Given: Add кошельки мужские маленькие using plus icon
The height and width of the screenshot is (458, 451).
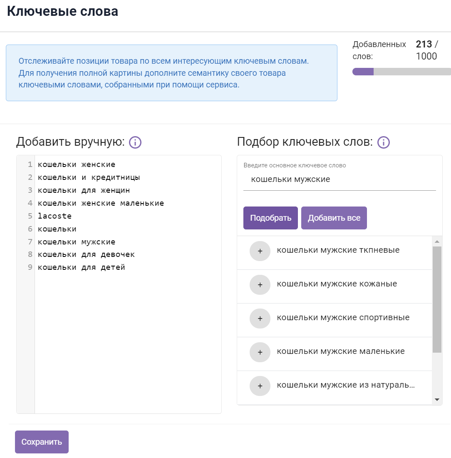Looking at the screenshot, I should (x=260, y=352).
